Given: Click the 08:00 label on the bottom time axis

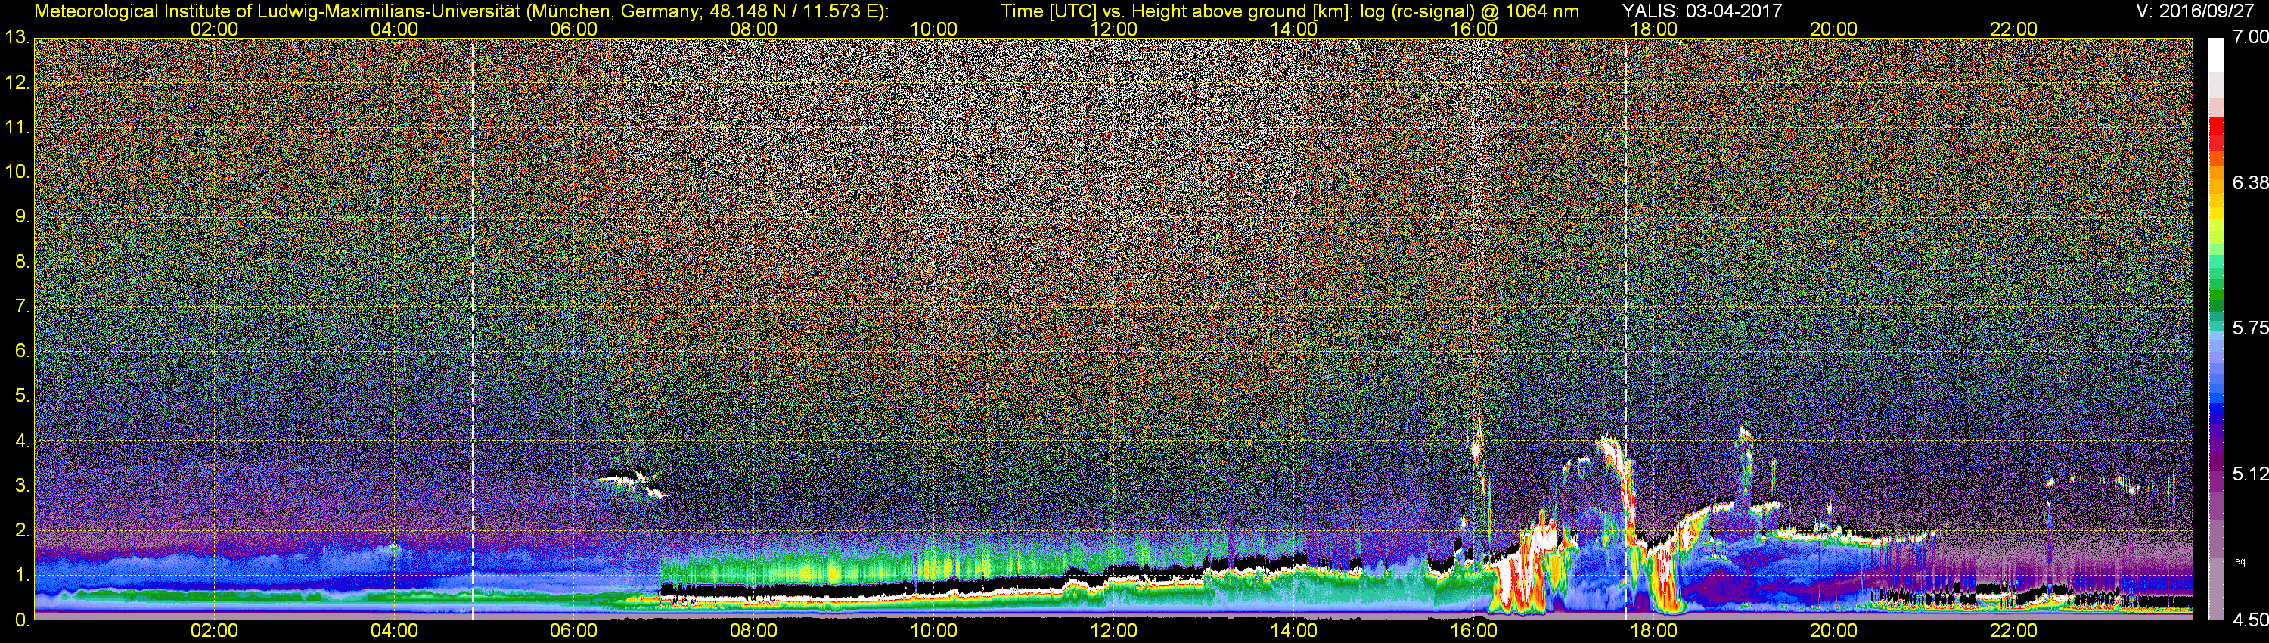Looking at the screenshot, I should [753, 631].
